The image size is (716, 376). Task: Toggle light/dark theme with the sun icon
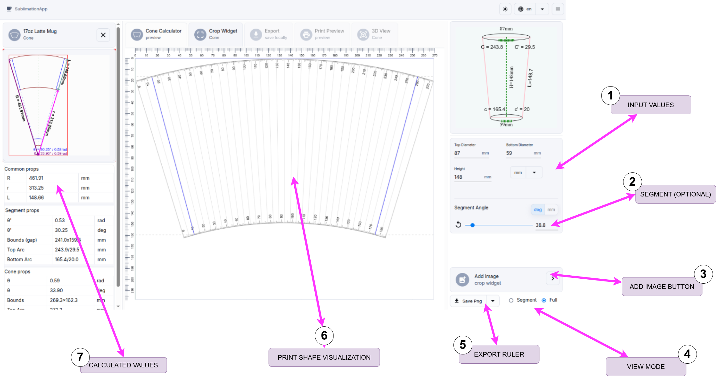(x=505, y=9)
